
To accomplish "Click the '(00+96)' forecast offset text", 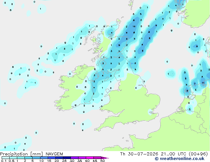I will (x=198, y=154).
